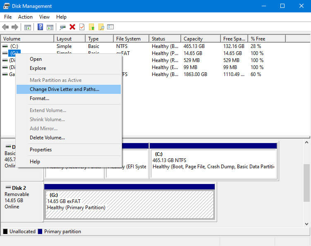Maximize the Disk Management window
Viewport: 311px width, 246px height.
click(x=282, y=6)
